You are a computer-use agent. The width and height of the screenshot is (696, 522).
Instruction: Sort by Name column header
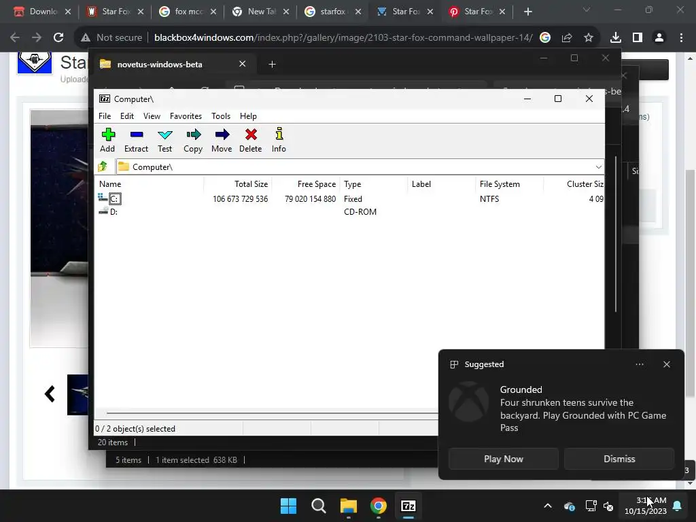(149, 184)
